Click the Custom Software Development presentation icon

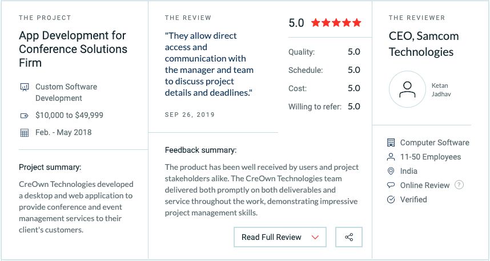(x=25, y=87)
